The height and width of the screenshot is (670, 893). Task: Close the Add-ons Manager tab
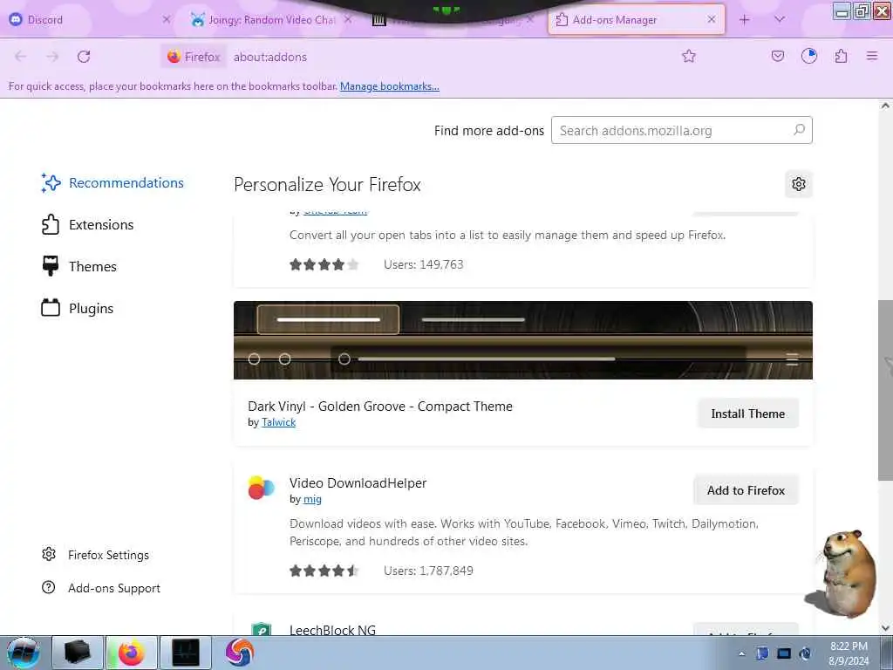(712, 19)
